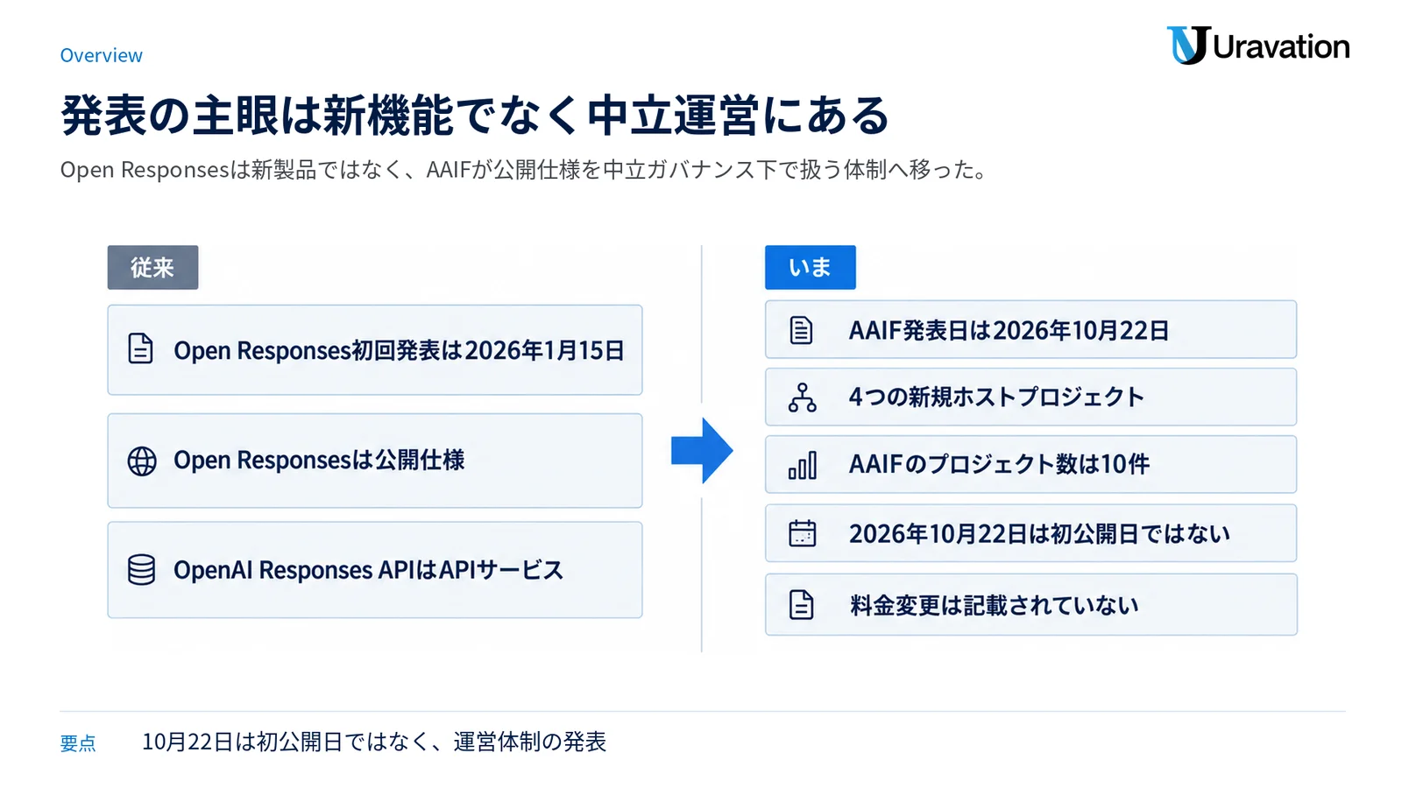Select the いま label tag
Viewport: 1402px width, 788px height.
coord(811,267)
